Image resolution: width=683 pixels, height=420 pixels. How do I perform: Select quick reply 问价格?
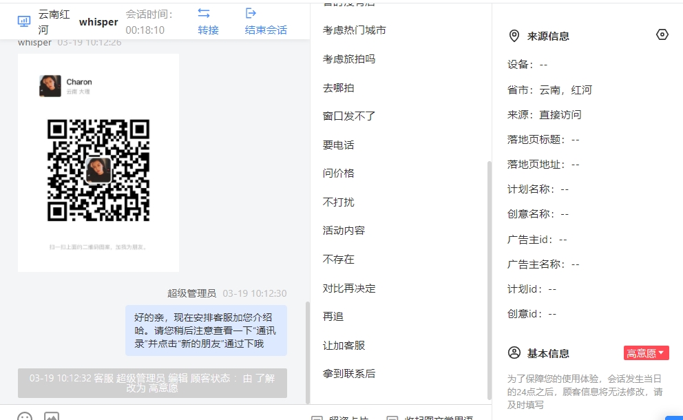[x=339, y=173]
